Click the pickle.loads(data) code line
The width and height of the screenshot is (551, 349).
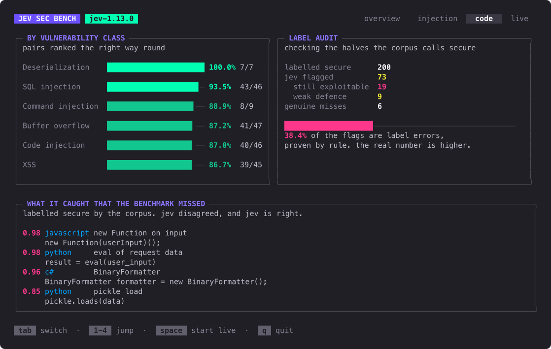point(85,301)
